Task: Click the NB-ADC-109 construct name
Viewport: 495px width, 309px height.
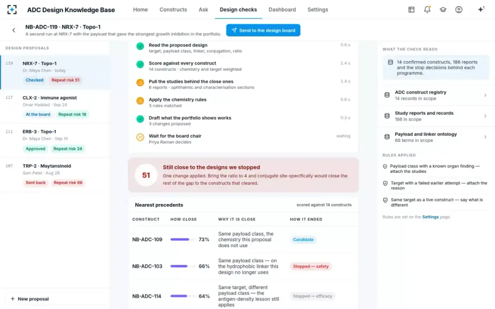Action: (x=147, y=239)
